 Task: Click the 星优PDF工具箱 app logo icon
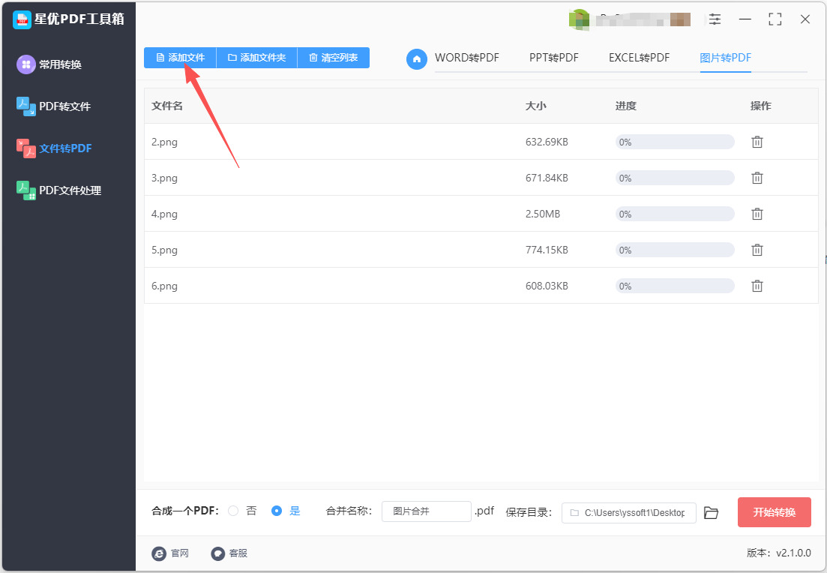point(22,19)
